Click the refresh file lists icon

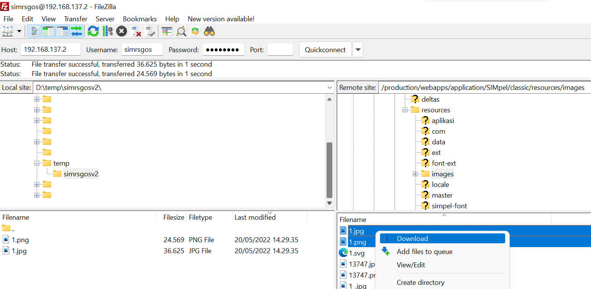pyautogui.click(x=93, y=31)
